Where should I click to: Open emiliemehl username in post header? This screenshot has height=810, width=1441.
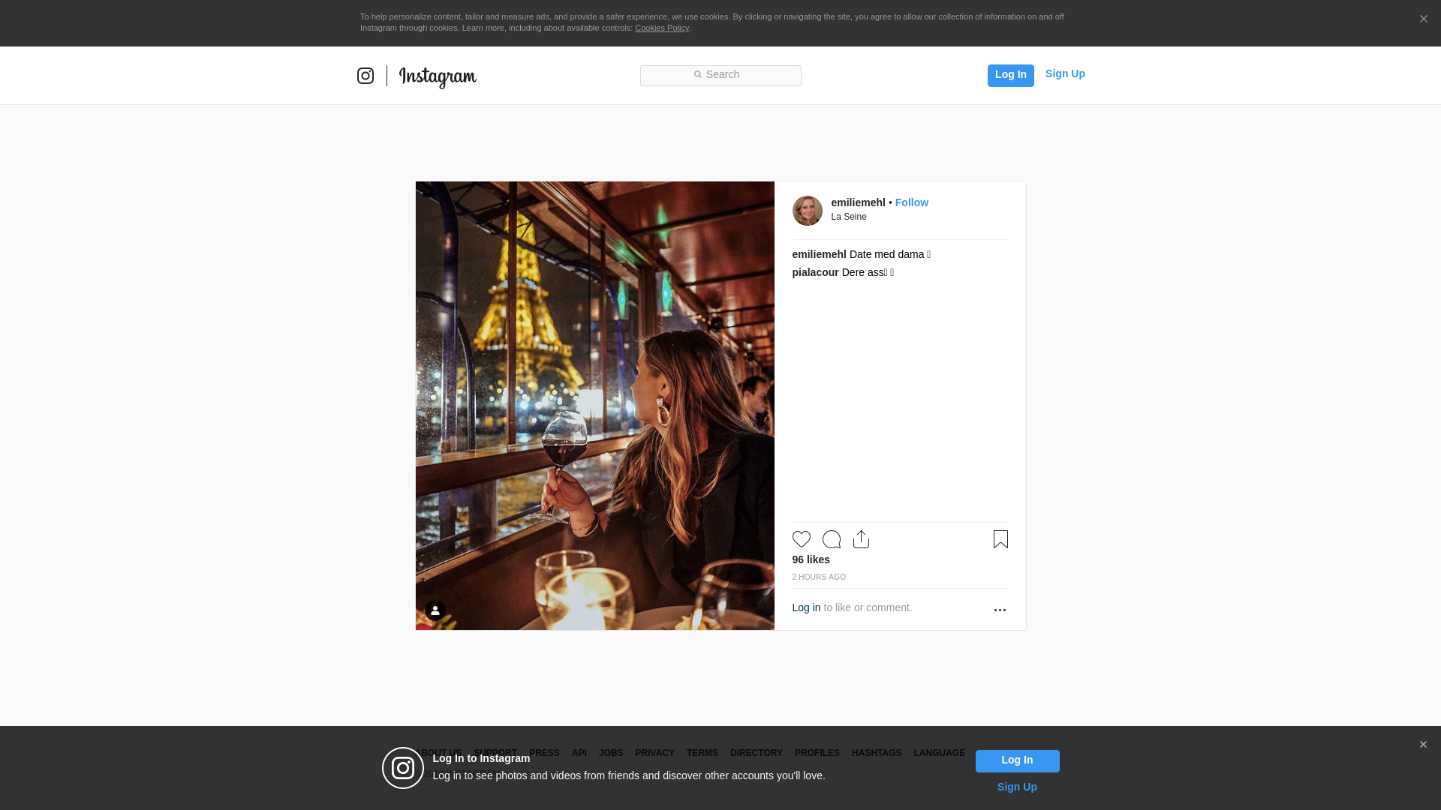(858, 202)
